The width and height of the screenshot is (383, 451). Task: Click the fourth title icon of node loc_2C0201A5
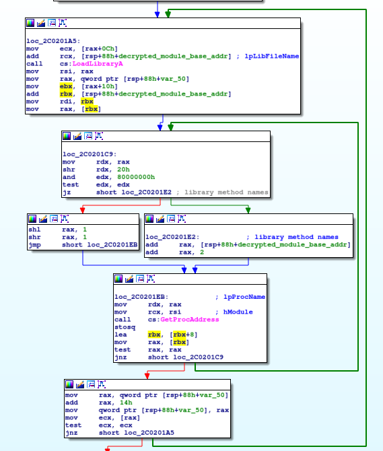click(x=63, y=23)
